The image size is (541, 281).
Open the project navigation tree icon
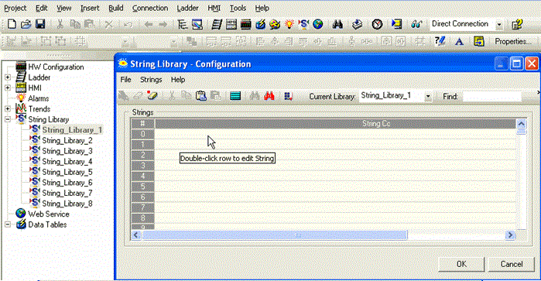click(x=182, y=24)
